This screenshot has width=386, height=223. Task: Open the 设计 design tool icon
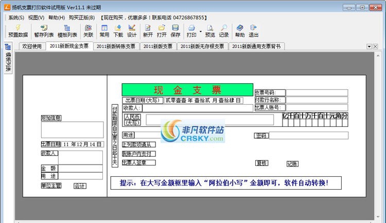click(132, 28)
